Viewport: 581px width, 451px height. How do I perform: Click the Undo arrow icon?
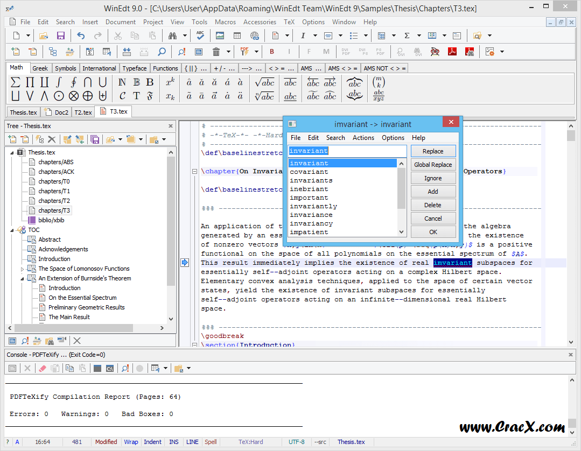(81, 36)
